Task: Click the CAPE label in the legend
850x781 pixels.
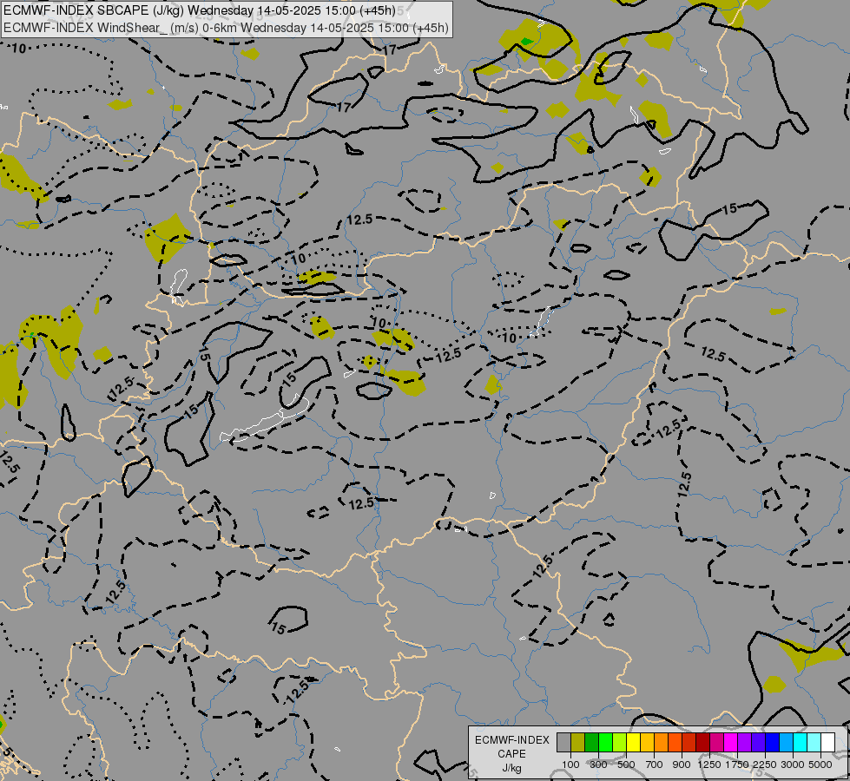Action: click(511, 754)
